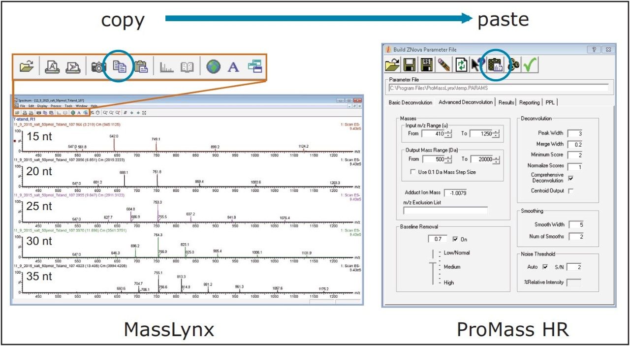The image size is (630, 346).
Task: Enable Use 0.1 Da Mass Step Size checkbox
Action: click(x=413, y=172)
